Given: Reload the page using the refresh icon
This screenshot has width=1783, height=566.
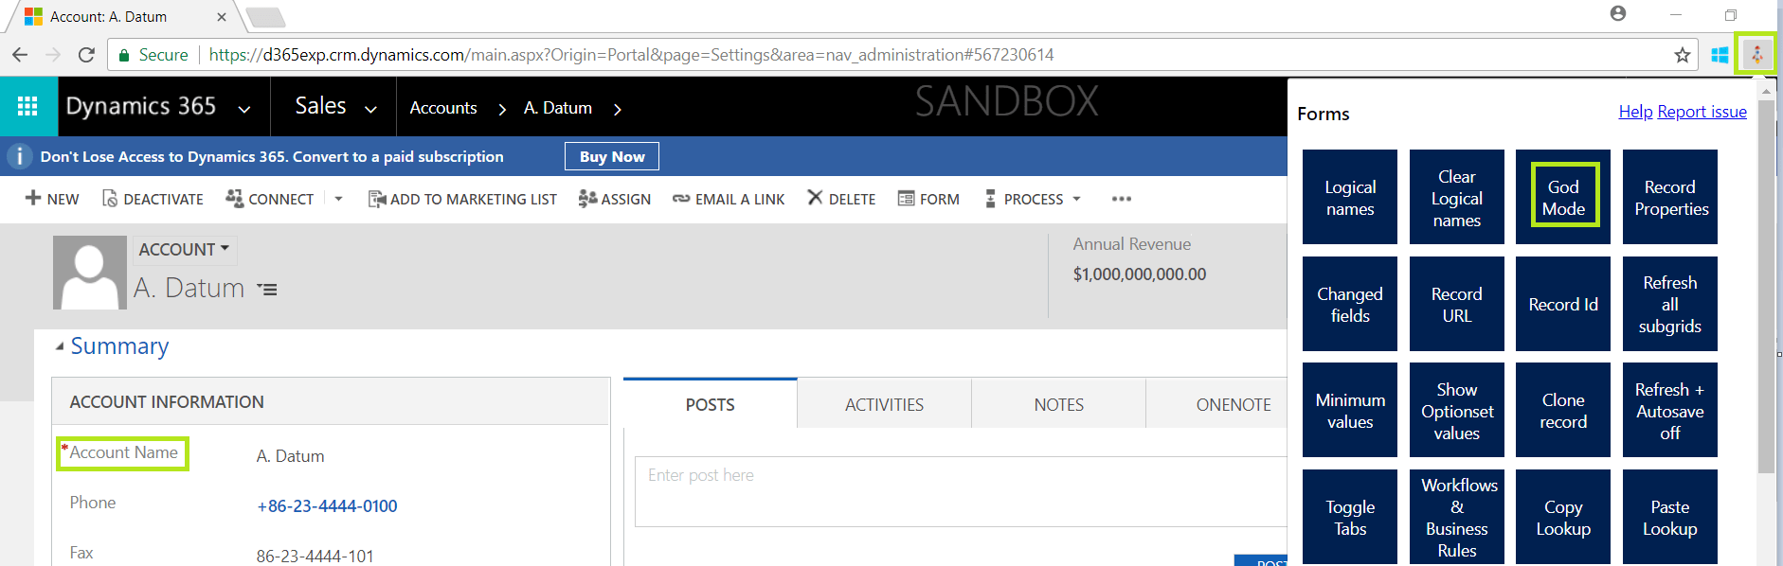Looking at the screenshot, I should (86, 55).
